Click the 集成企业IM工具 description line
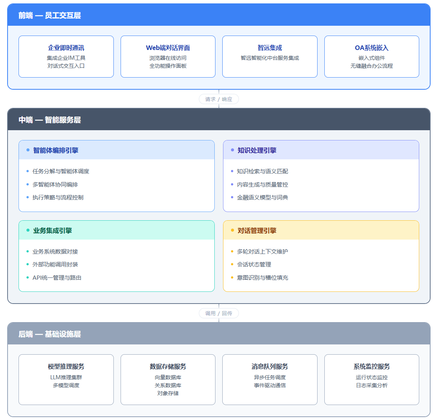Screen dimensions: 437x419 point(66,58)
